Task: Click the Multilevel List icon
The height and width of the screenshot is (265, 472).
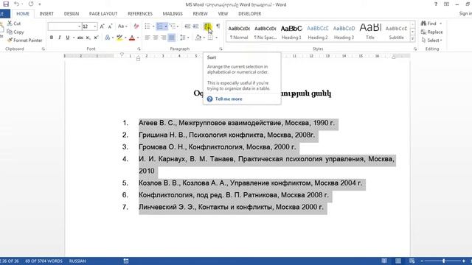Action: tap(172, 26)
